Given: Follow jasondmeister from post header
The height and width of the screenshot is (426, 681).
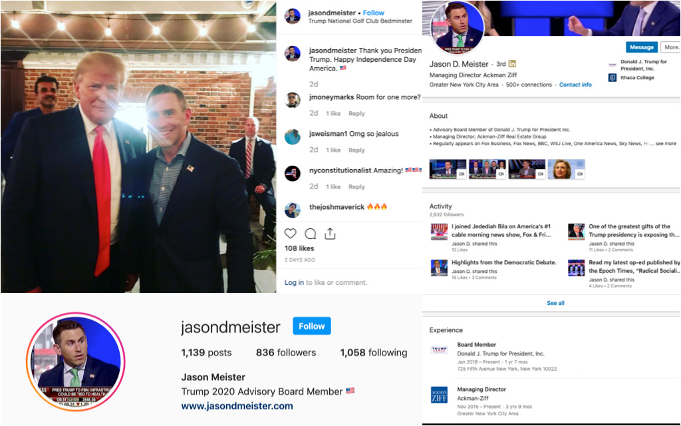Looking at the screenshot, I should pyautogui.click(x=374, y=13).
